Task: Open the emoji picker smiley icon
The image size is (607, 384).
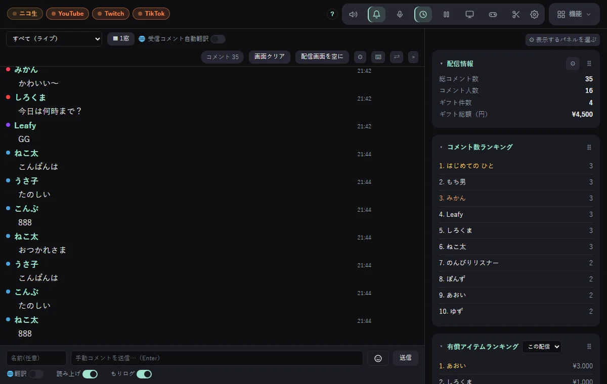Action: pyautogui.click(x=378, y=358)
